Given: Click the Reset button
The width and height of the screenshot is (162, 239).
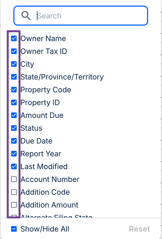Looking at the screenshot, I should [139, 229].
